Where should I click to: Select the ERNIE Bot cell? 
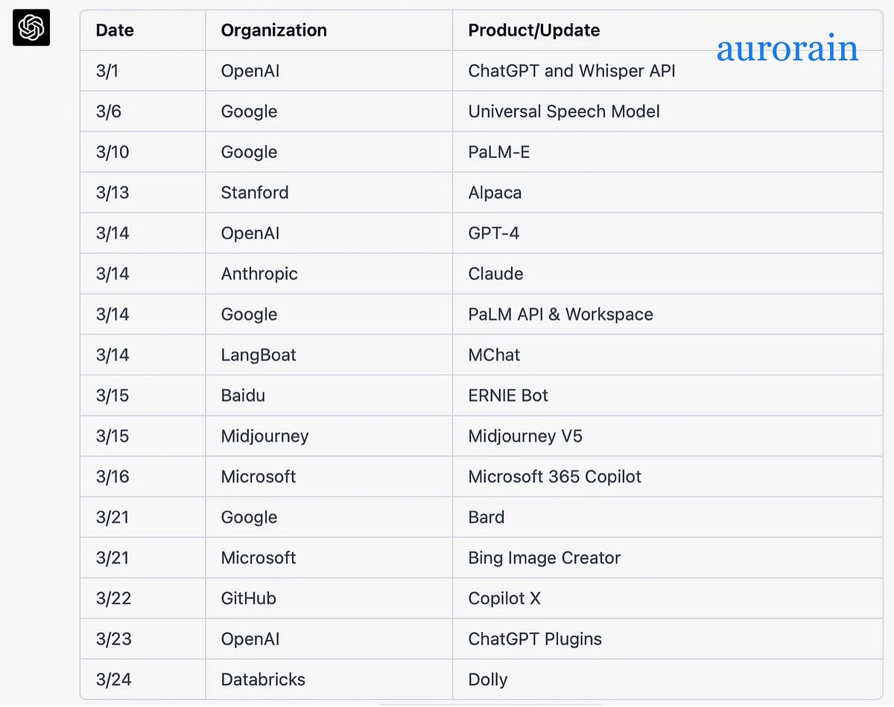[x=508, y=395]
